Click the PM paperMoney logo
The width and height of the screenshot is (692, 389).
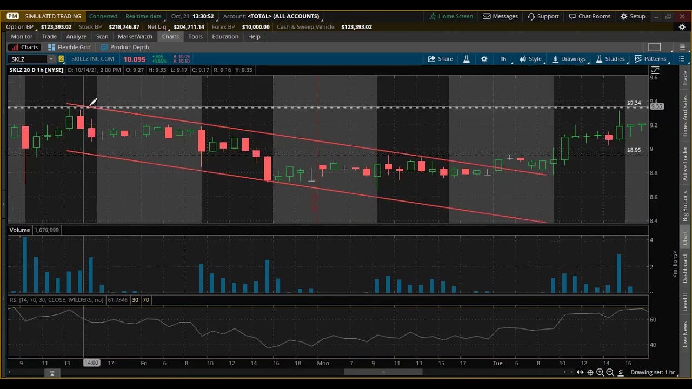[12, 16]
